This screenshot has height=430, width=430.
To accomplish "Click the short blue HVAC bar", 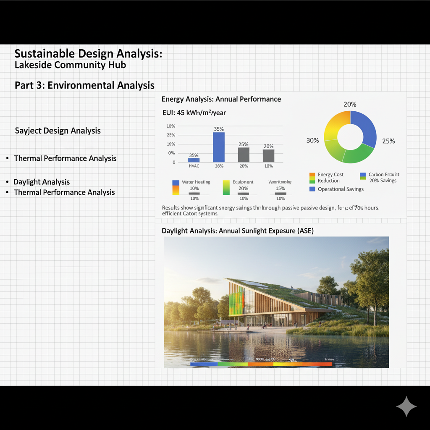I will click(194, 160).
